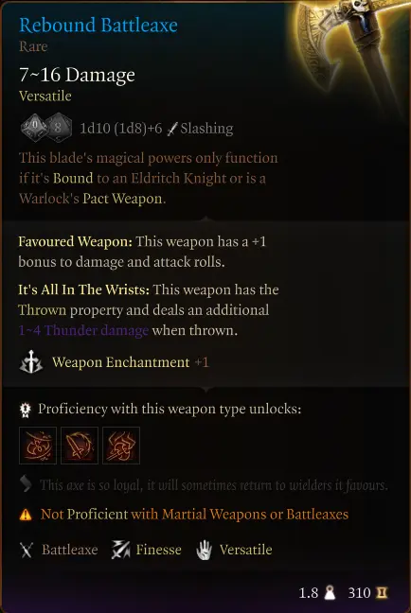Click the d8 damage die icon

pyautogui.click(x=59, y=128)
